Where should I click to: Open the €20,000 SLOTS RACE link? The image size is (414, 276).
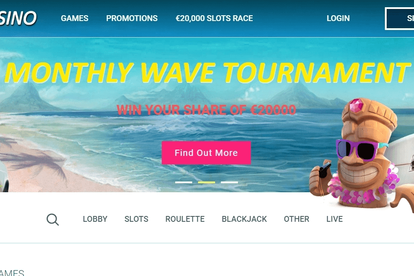214,18
